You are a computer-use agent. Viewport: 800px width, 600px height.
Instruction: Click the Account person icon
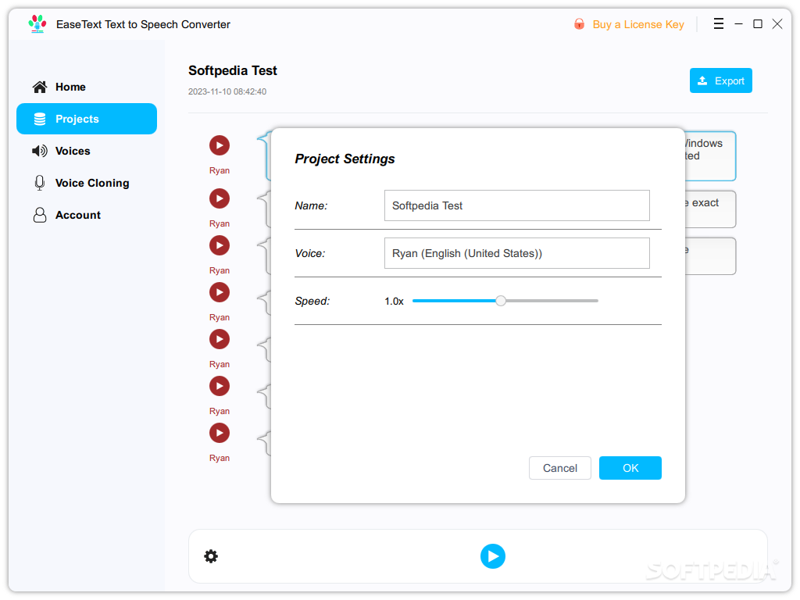click(x=40, y=216)
